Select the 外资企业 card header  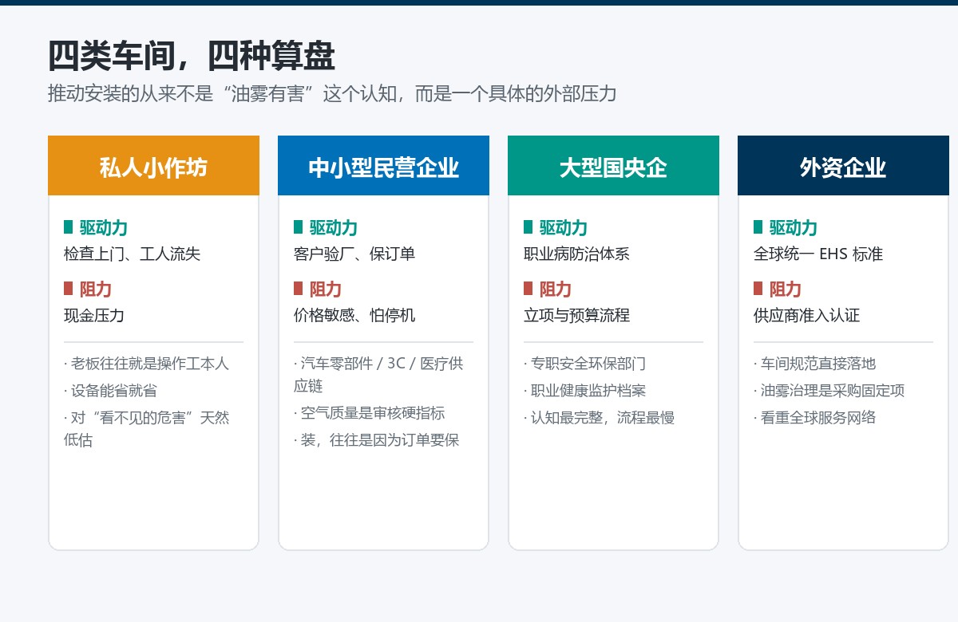coord(843,166)
